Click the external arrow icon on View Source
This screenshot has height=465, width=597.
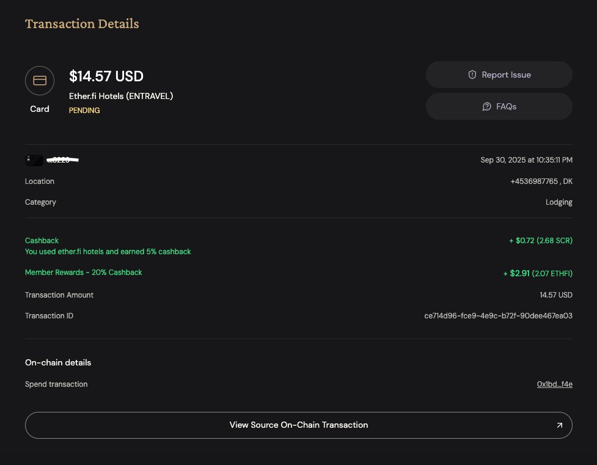click(x=559, y=425)
